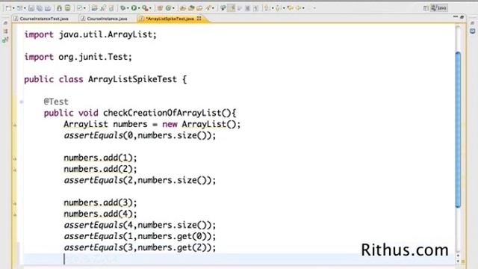Click warning marker beside numbers.add(4) line

click(x=15, y=214)
